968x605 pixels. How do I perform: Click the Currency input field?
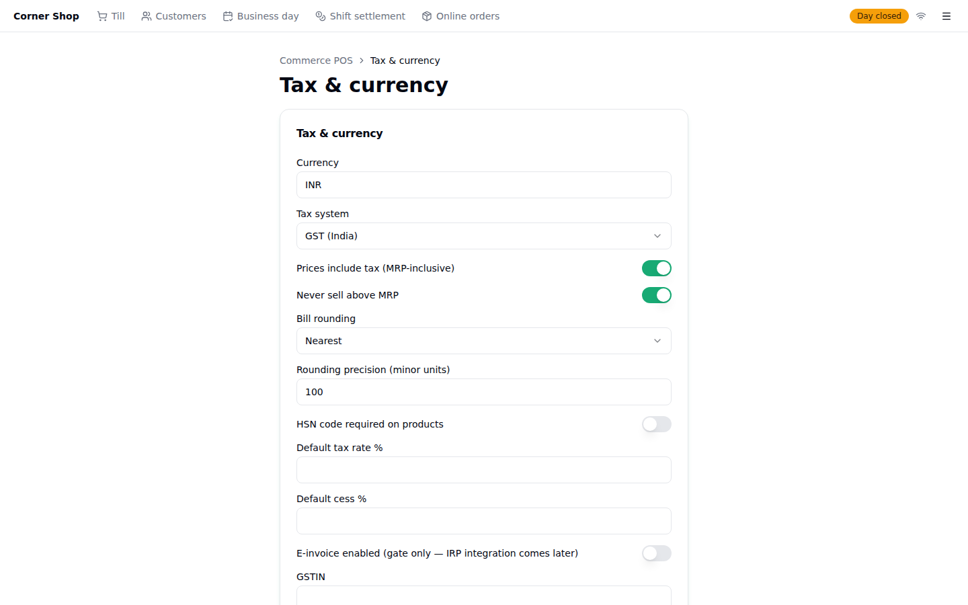484,185
